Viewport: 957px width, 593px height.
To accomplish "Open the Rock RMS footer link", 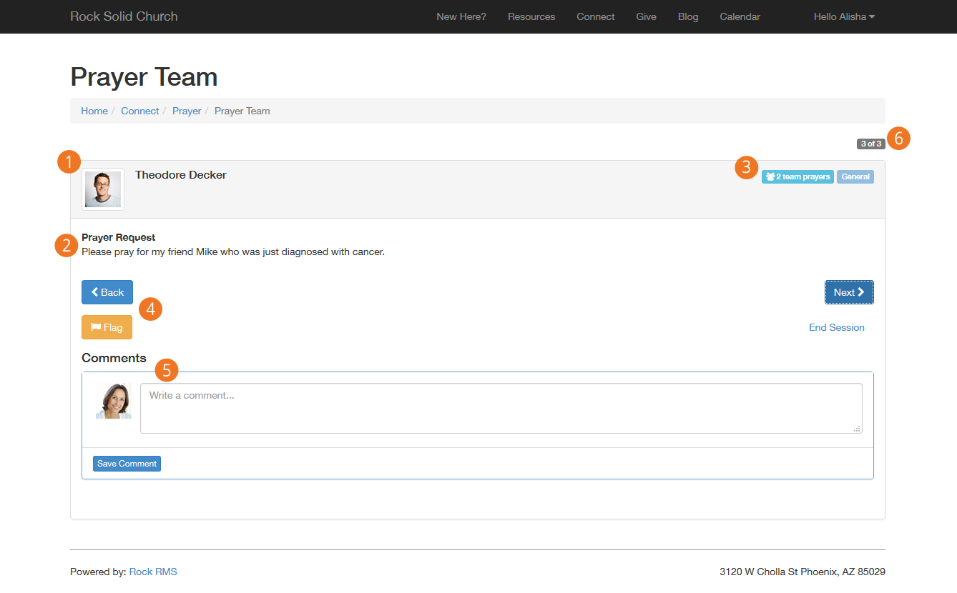I will click(x=153, y=572).
